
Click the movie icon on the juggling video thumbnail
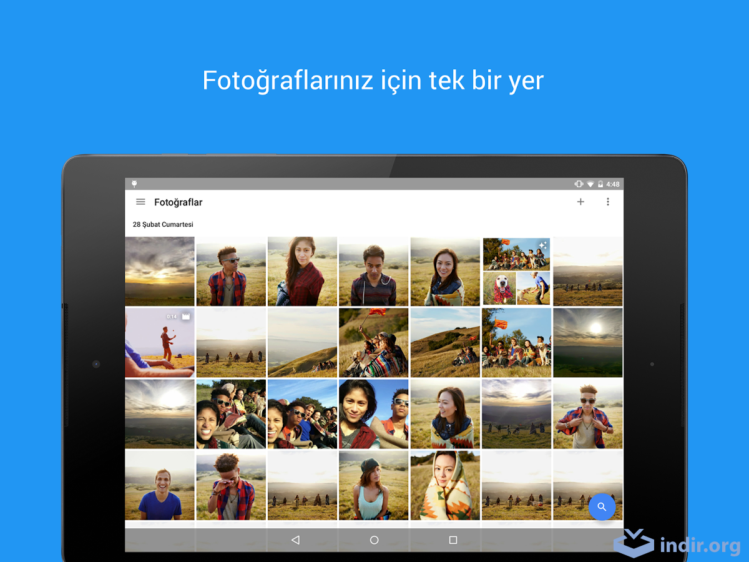tap(186, 317)
